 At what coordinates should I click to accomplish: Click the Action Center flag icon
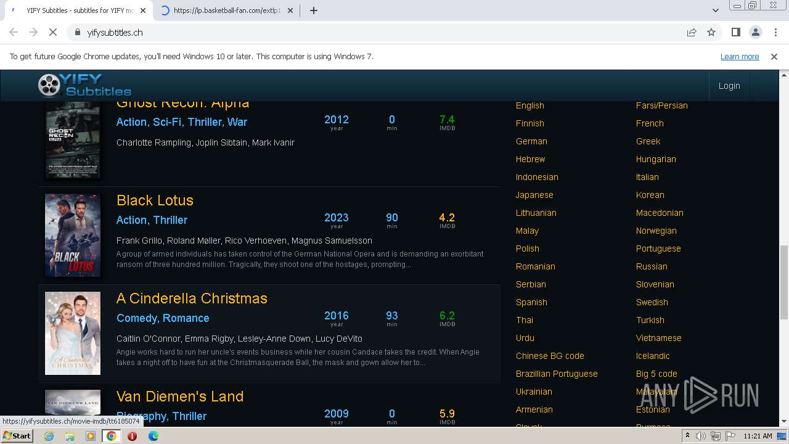(730, 436)
